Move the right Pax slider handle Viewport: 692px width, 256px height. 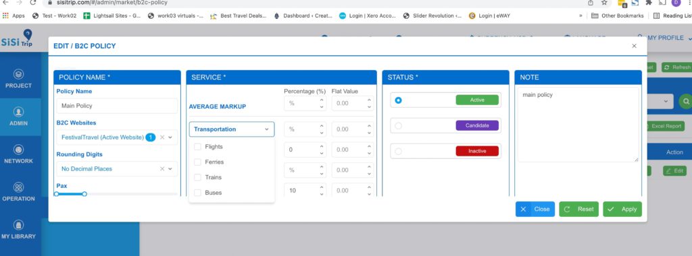point(84,194)
